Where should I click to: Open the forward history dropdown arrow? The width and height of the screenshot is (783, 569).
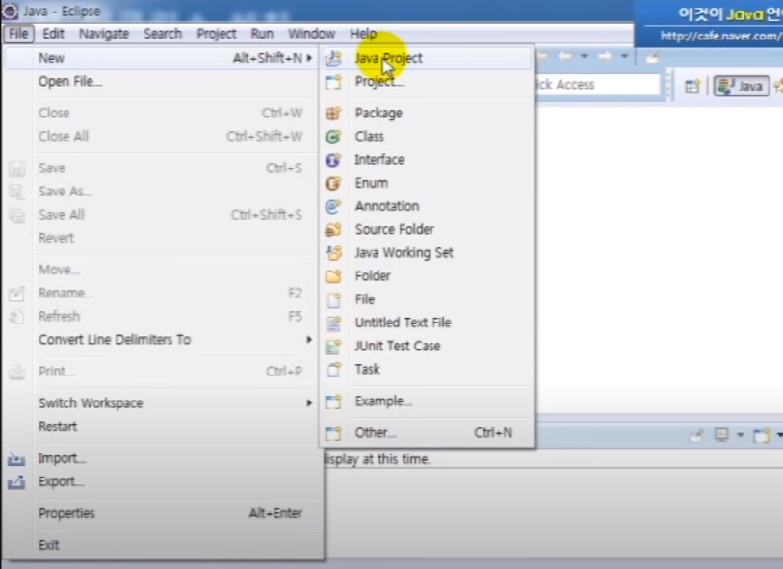(x=624, y=56)
